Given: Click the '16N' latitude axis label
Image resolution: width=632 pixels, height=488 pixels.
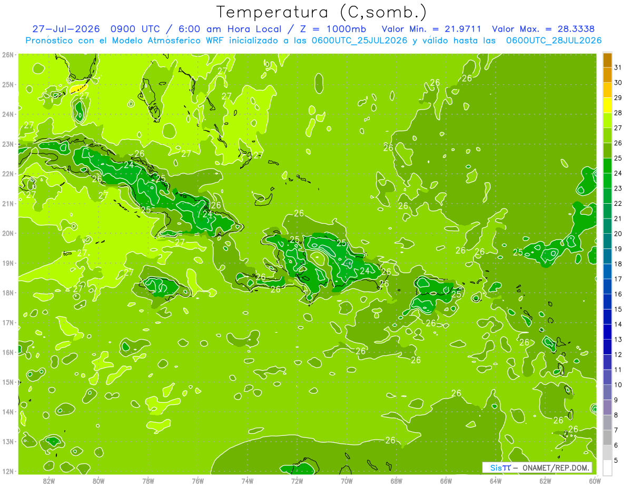Looking at the screenshot, I should [8, 352].
